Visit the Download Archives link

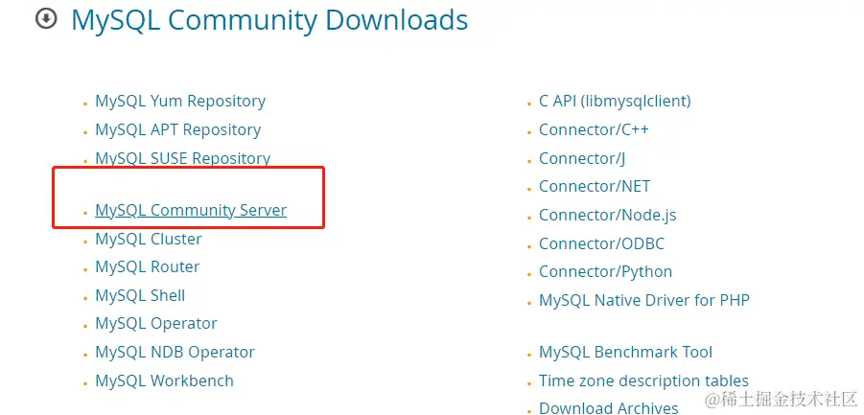609,407
